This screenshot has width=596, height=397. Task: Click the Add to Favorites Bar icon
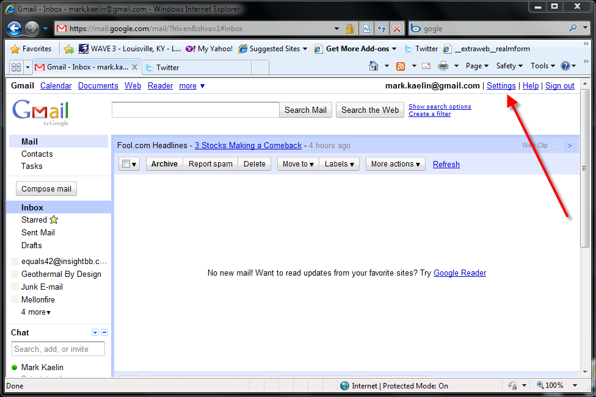pyautogui.click(x=69, y=49)
